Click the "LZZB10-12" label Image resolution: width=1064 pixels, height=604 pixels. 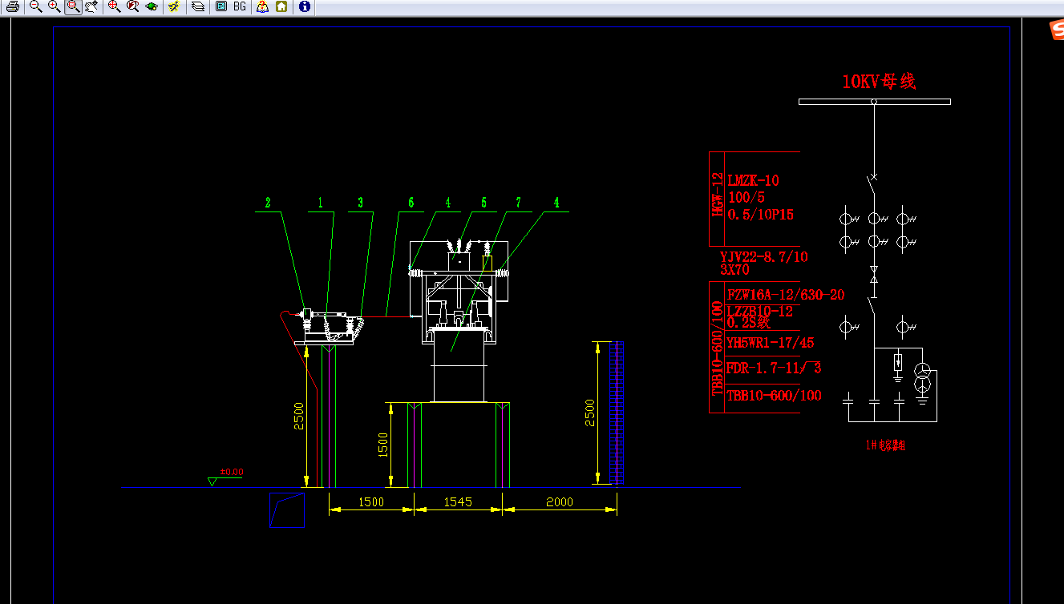point(760,311)
